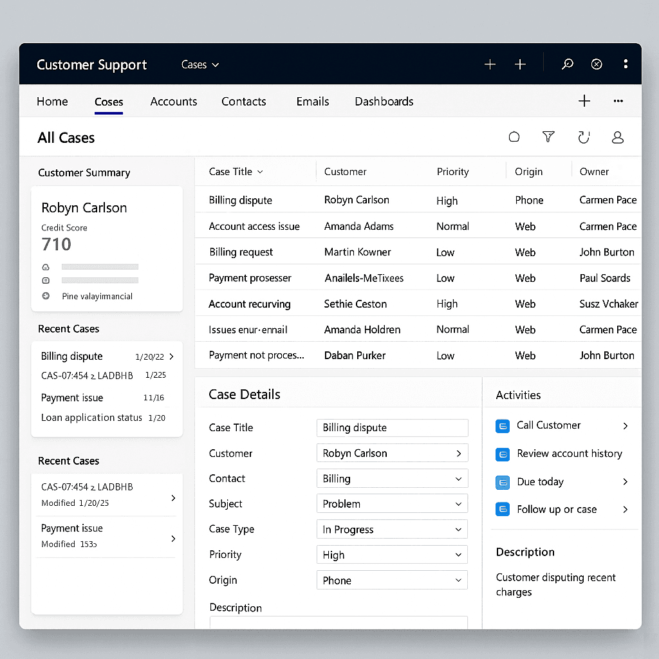Click the notification bell icon above the case grid

click(x=514, y=137)
